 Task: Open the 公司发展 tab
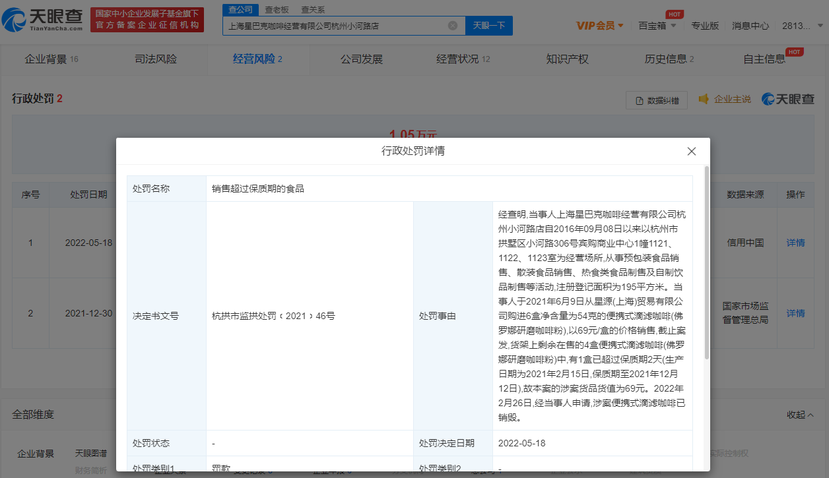(x=362, y=59)
